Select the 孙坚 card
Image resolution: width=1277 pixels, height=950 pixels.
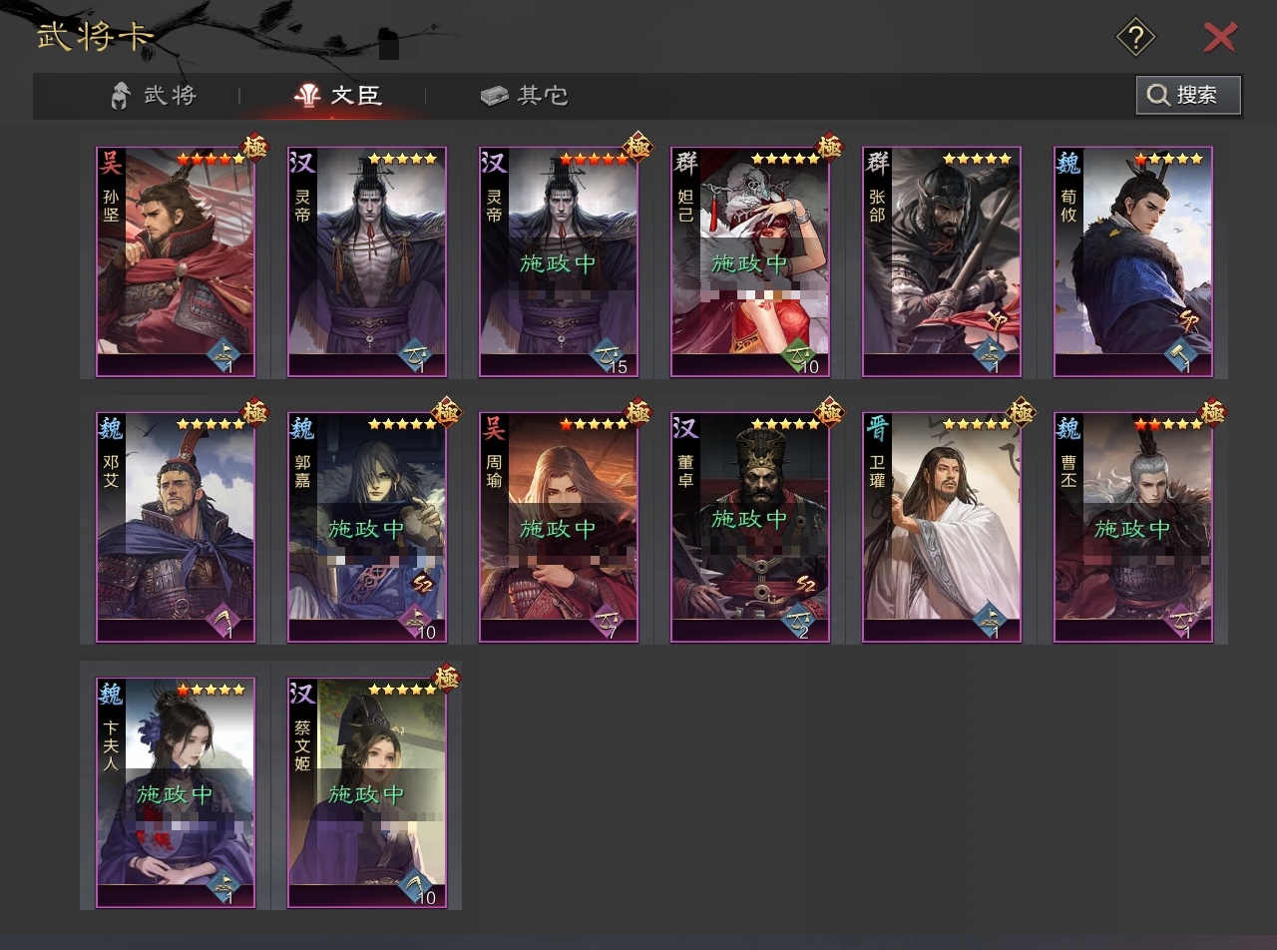(176, 261)
